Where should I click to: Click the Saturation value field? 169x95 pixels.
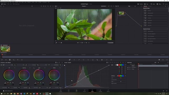coord(40,88)
